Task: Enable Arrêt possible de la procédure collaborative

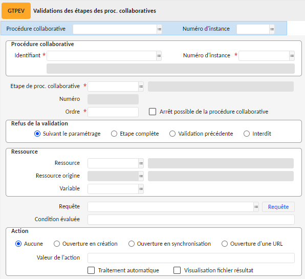Action: pos(152,112)
